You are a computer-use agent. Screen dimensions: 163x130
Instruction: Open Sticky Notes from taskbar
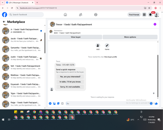16,112
